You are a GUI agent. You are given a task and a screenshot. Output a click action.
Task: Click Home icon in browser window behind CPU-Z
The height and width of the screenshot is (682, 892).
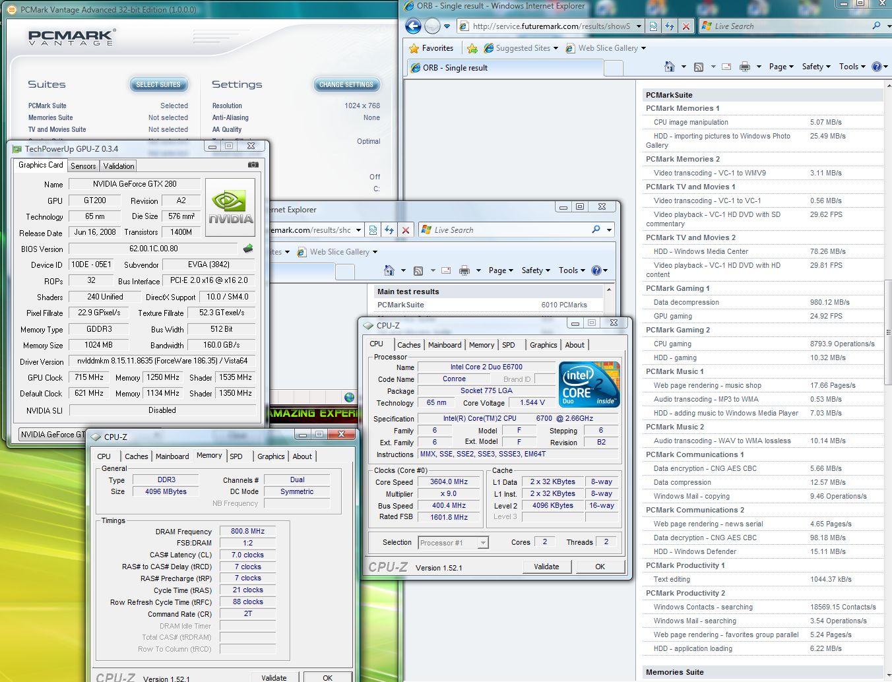coord(389,270)
